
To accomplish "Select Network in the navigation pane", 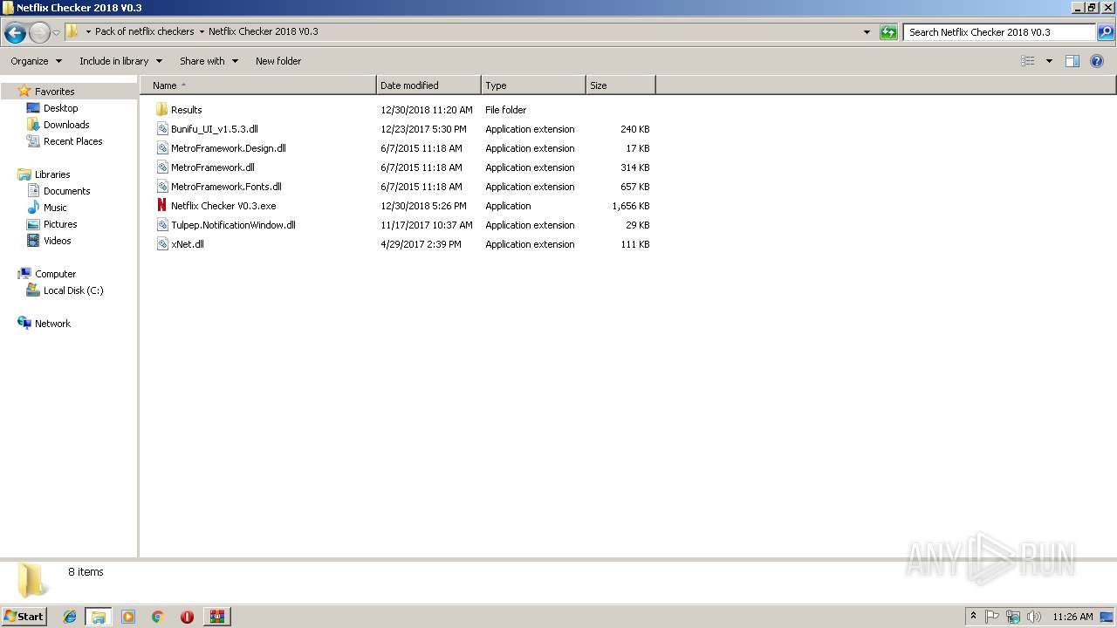I will 52,324.
